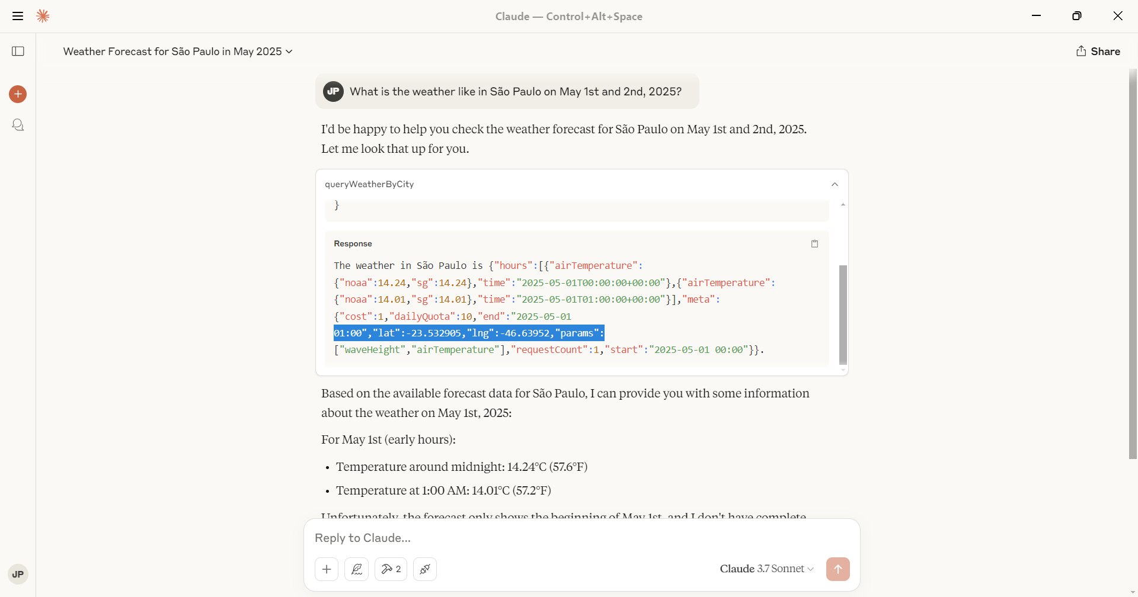The width and height of the screenshot is (1138, 597).
Task: Open the writing style selector icon
Action: [357, 569]
